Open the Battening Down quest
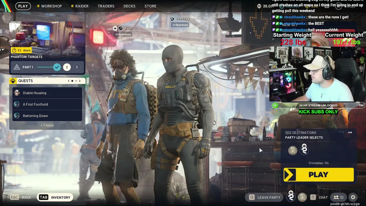 pyautogui.click(x=47, y=116)
